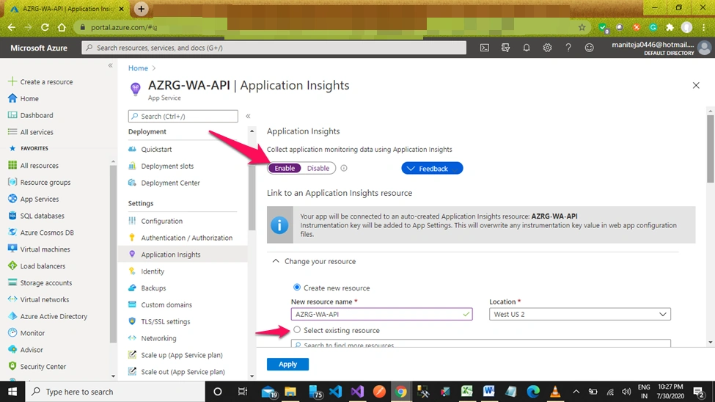This screenshot has width=715, height=402.
Task: Open the feedback smiley icon
Action: (x=589, y=48)
